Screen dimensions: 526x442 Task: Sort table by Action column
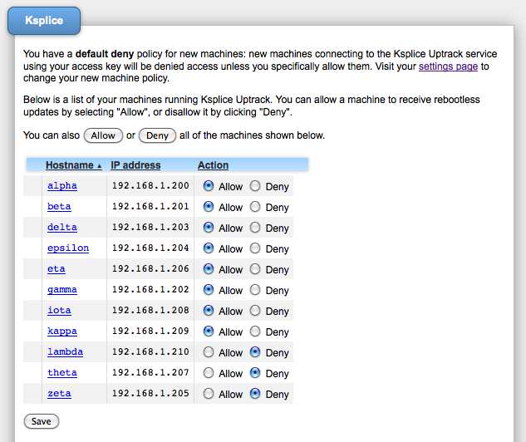[x=213, y=165]
